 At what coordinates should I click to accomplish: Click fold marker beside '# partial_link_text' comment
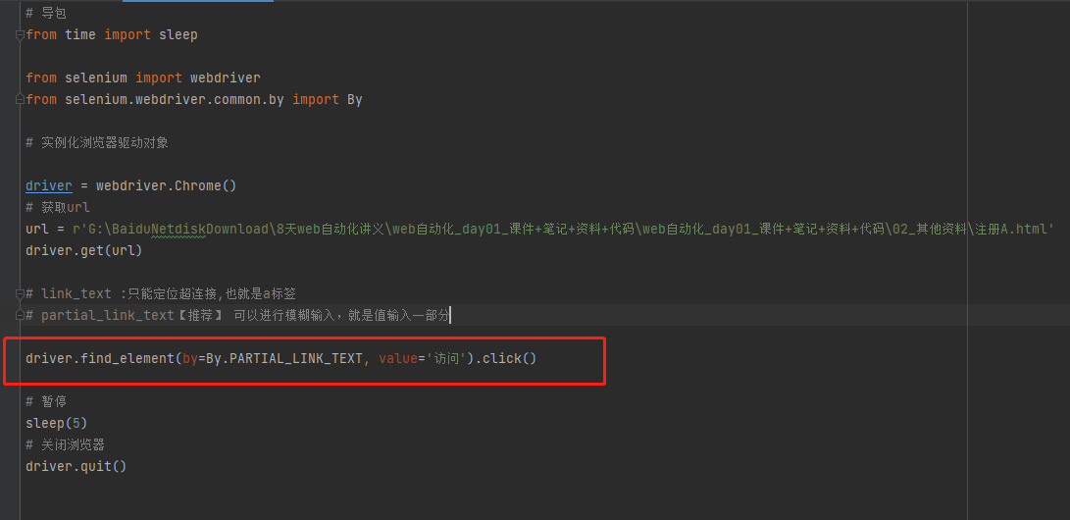(x=20, y=315)
